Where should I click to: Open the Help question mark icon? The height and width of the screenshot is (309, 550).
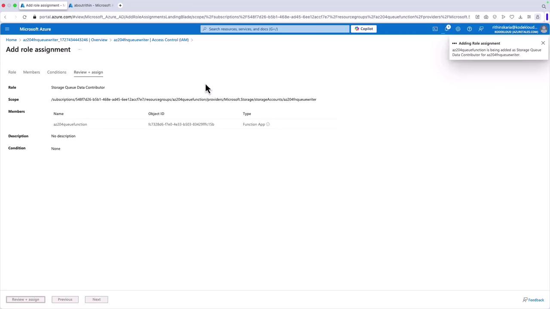(x=469, y=29)
